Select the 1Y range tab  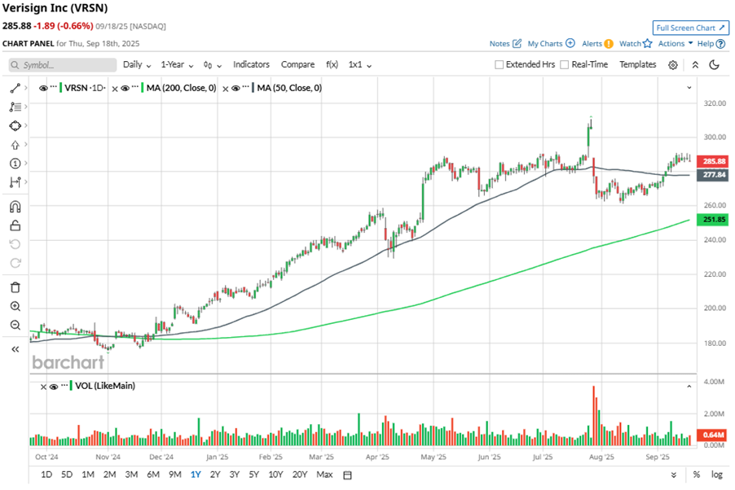196,475
